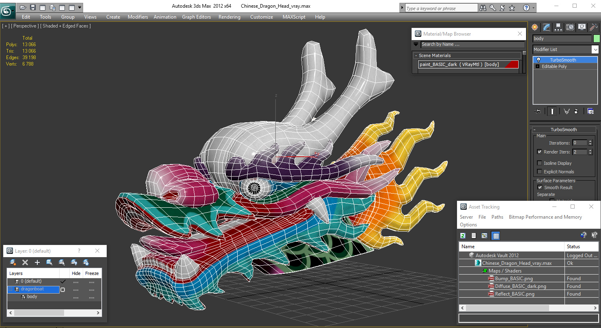Screen dimensions: 601x328
Task: Switch Asset Tracking to Table View icon
Action: (496, 235)
